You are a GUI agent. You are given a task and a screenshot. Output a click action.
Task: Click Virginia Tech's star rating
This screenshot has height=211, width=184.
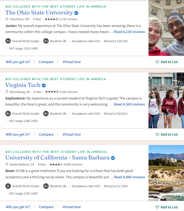coord(52,92)
